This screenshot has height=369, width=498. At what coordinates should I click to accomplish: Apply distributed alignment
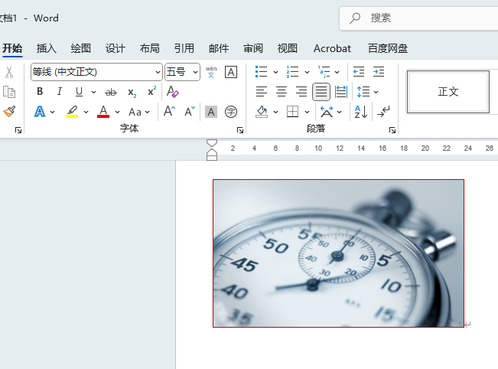[341, 92]
